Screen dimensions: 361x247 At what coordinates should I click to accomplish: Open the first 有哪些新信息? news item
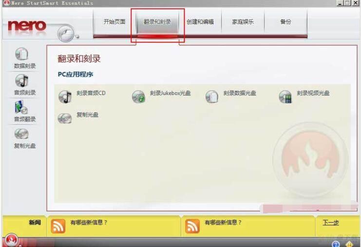coord(89,222)
